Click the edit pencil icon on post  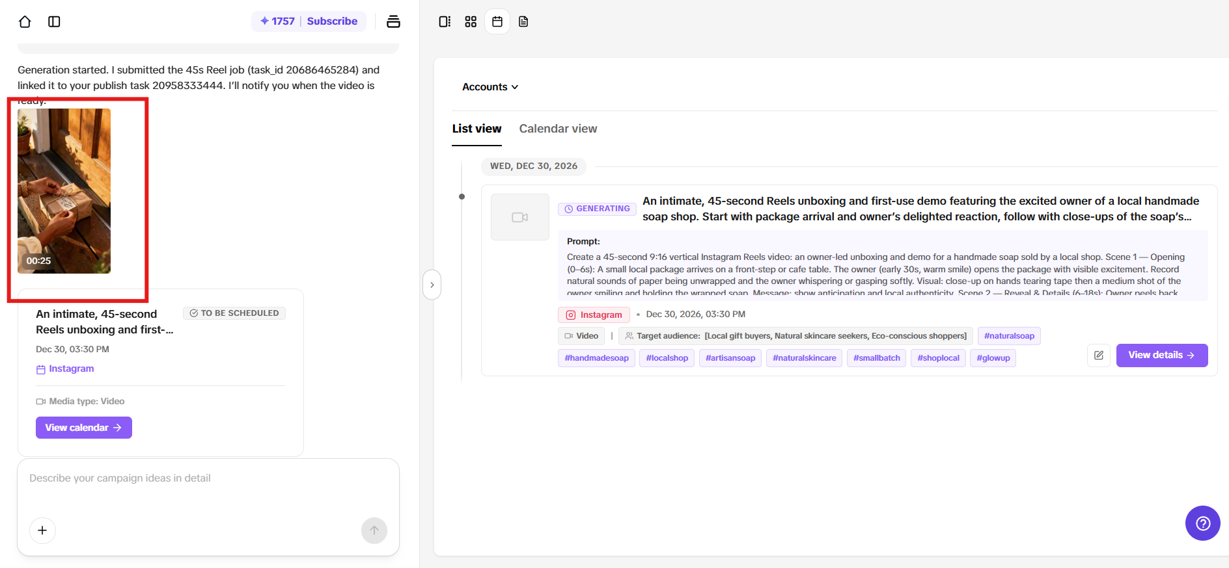[x=1099, y=355]
